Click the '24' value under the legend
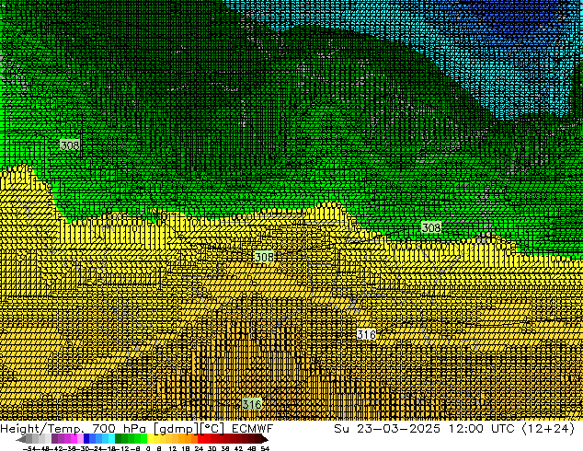 point(199,448)
